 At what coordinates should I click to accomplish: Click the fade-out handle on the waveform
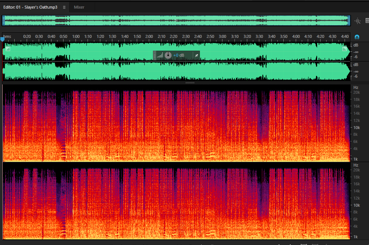345,49
